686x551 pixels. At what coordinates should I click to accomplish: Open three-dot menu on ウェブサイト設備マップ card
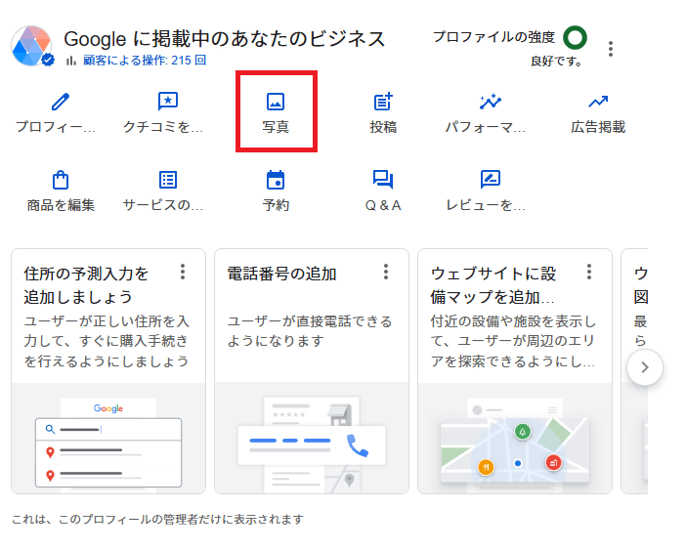589,272
